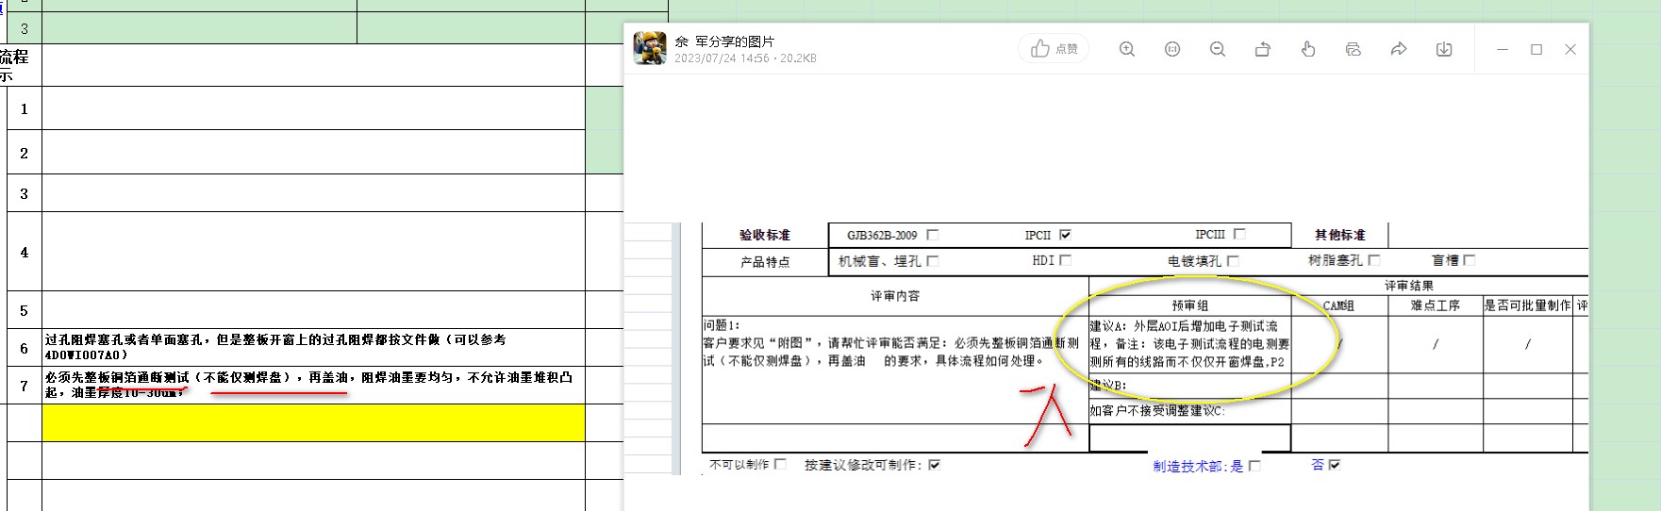Click the IPCIII checkbox
Viewport: 1661px width, 511px height.
click(x=1239, y=234)
